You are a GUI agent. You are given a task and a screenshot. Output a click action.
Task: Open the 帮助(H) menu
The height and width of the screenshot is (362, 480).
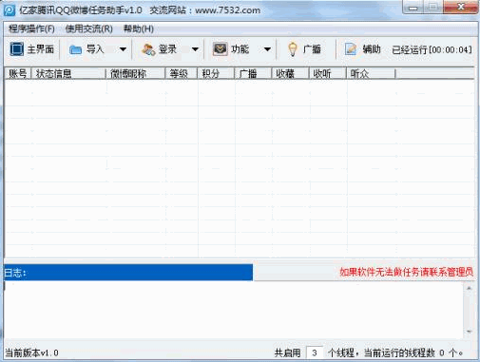[x=139, y=29]
